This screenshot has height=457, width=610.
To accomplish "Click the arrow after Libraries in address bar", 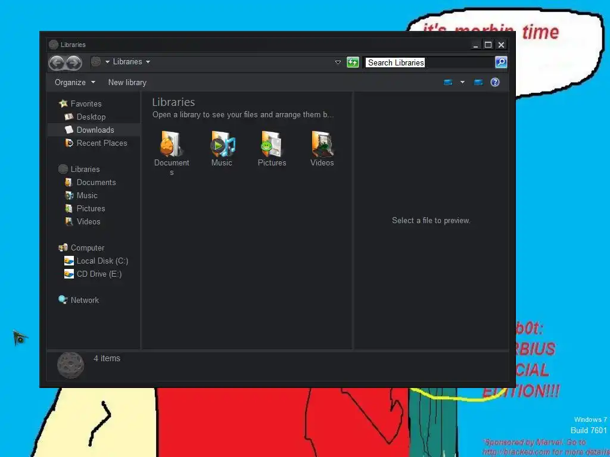I will (x=148, y=62).
